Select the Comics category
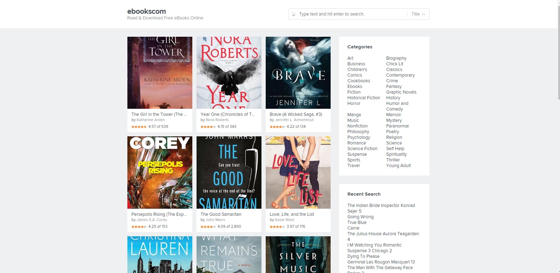Viewport: 560px width, 273px height. 355,75
